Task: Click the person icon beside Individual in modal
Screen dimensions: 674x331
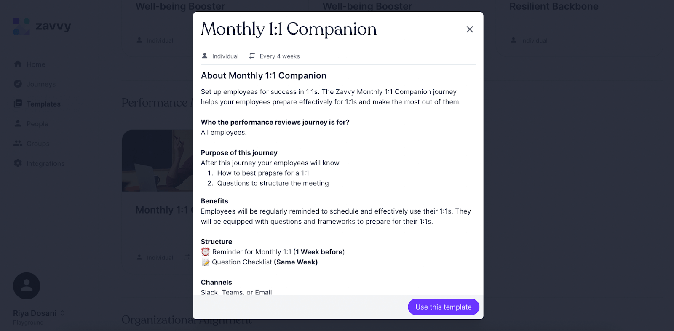Action: pos(205,56)
